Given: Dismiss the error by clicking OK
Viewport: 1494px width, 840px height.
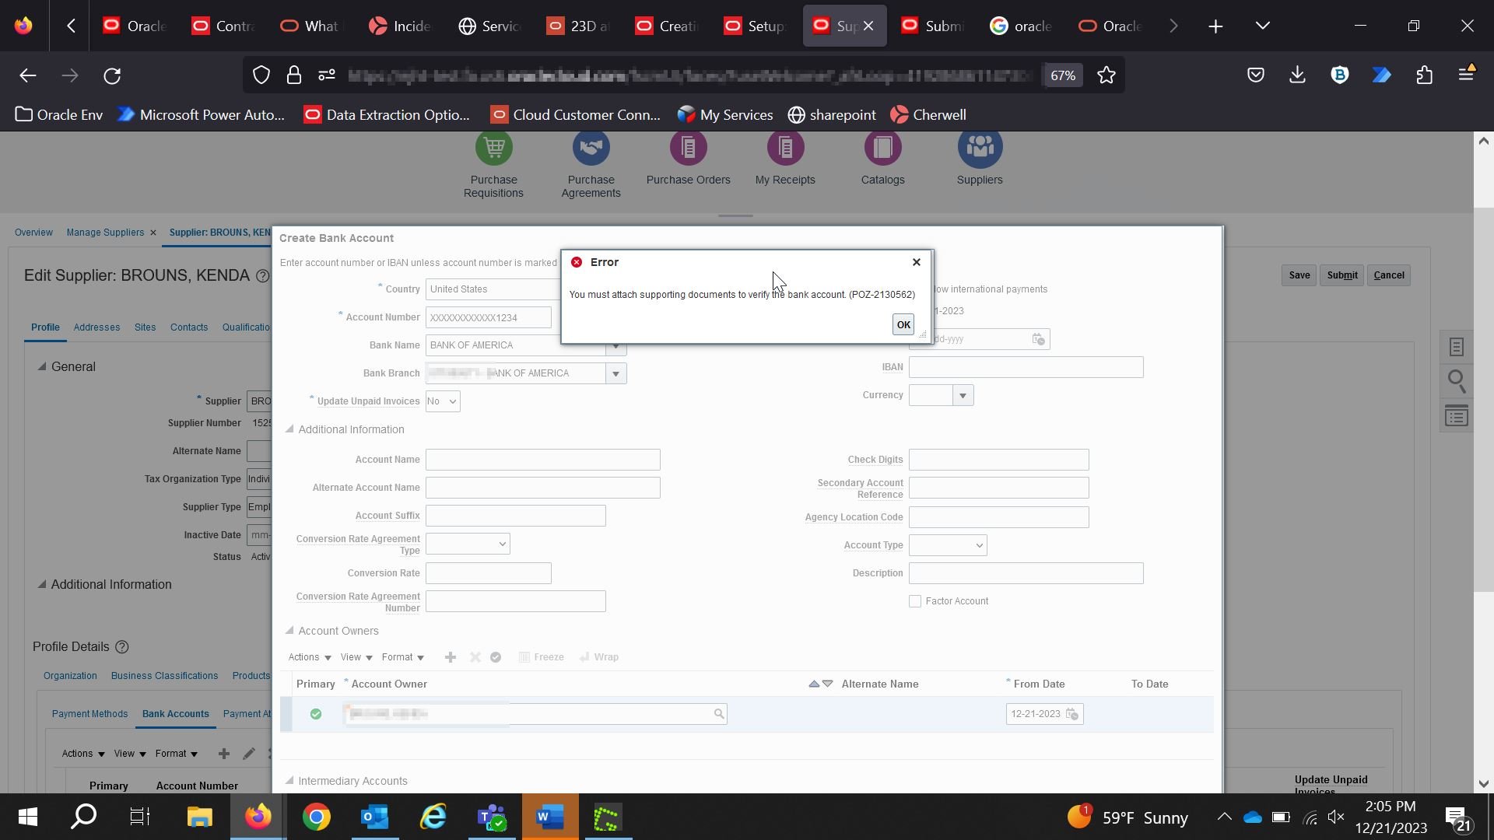Looking at the screenshot, I should (902, 324).
